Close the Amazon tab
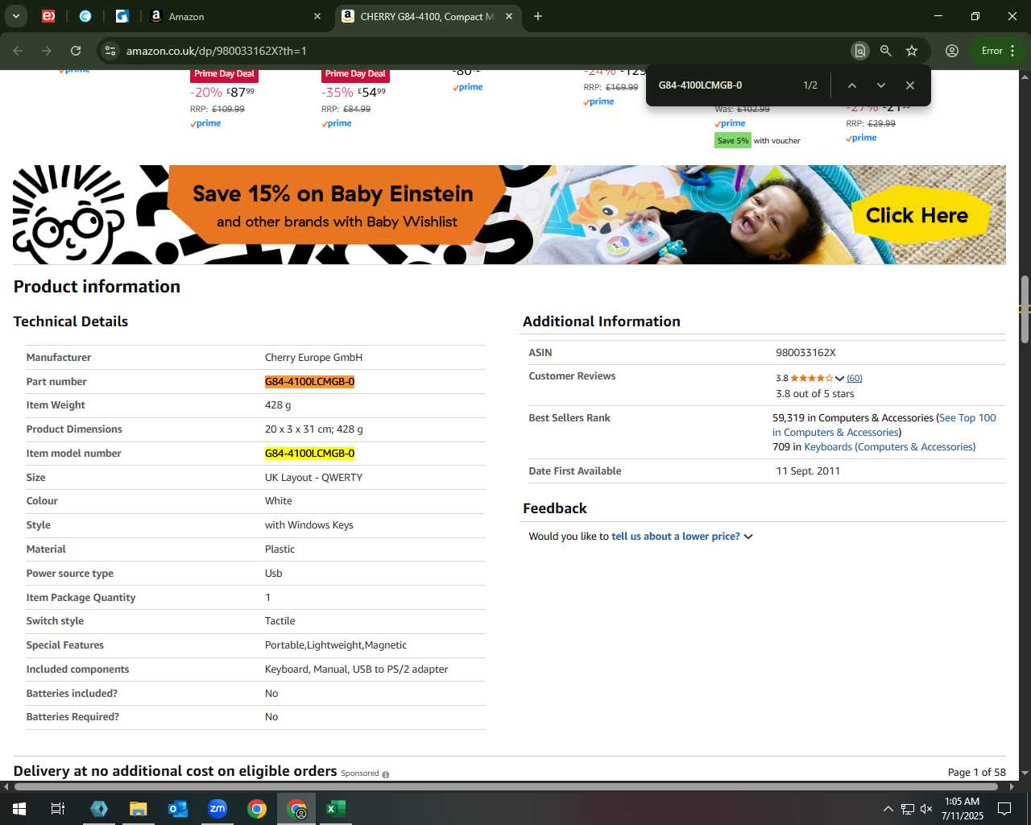The height and width of the screenshot is (825, 1031). click(x=317, y=16)
